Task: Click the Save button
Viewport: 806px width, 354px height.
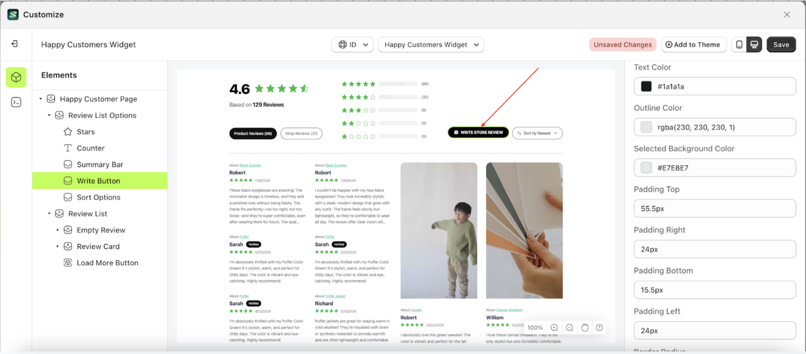Action: [x=781, y=45]
